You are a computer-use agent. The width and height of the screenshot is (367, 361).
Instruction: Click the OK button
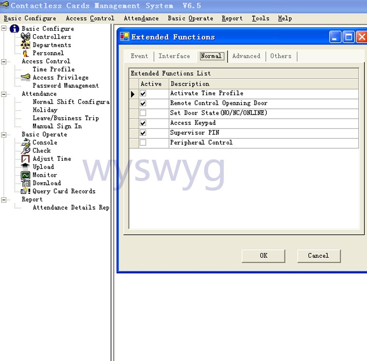(x=263, y=256)
